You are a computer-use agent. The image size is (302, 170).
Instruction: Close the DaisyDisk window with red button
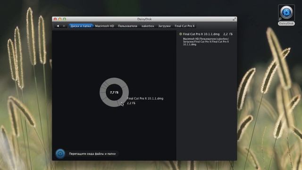tap(55, 19)
